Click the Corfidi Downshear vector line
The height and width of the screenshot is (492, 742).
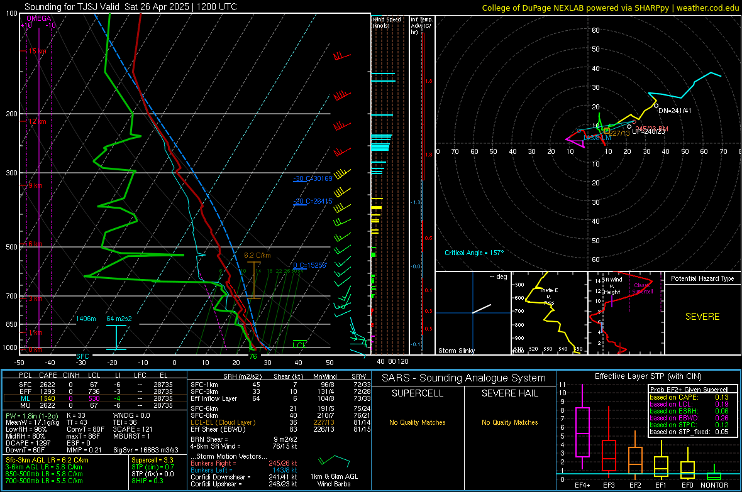click(244, 477)
